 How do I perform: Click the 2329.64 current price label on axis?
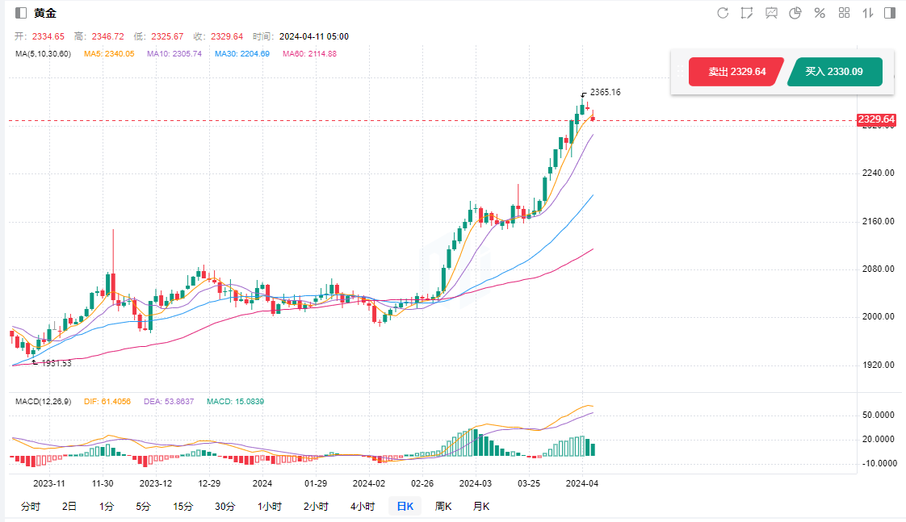pyautogui.click(x=876, y=119)
